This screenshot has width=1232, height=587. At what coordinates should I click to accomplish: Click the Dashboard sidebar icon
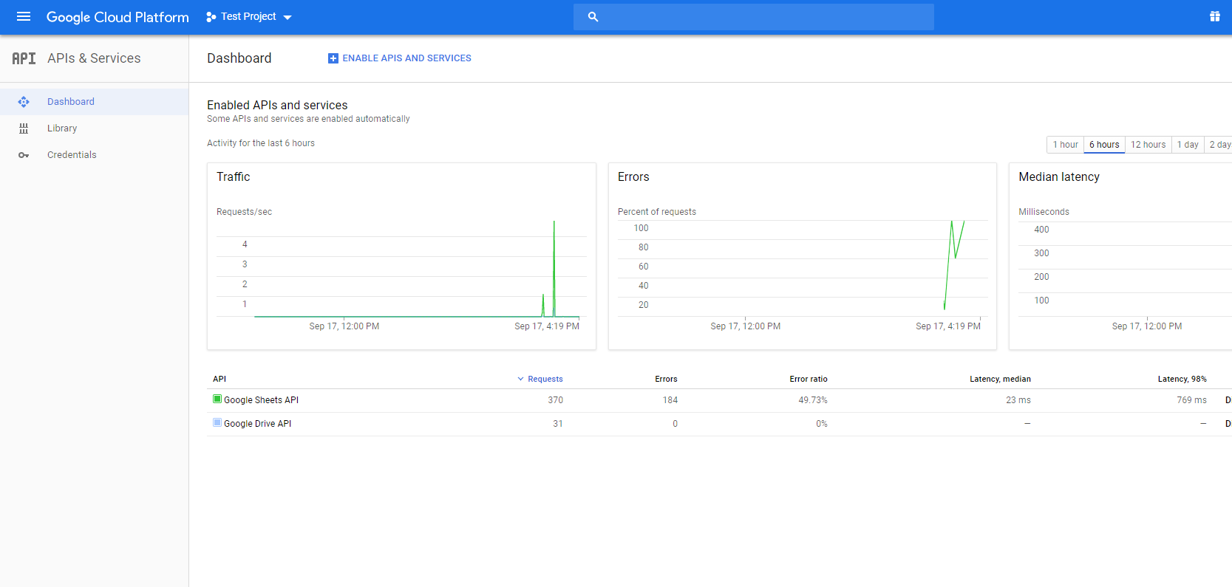click(x=24, y=102)
